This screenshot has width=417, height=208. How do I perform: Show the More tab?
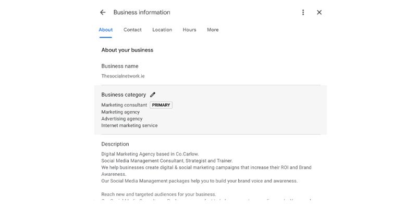pyautogui.click(x=213, y=30)
